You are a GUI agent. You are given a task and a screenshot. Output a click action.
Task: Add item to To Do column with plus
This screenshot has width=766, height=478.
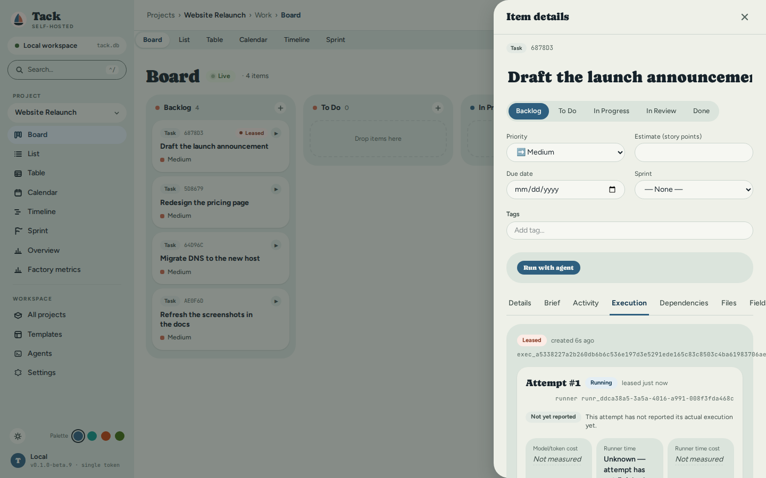(438, 108)
